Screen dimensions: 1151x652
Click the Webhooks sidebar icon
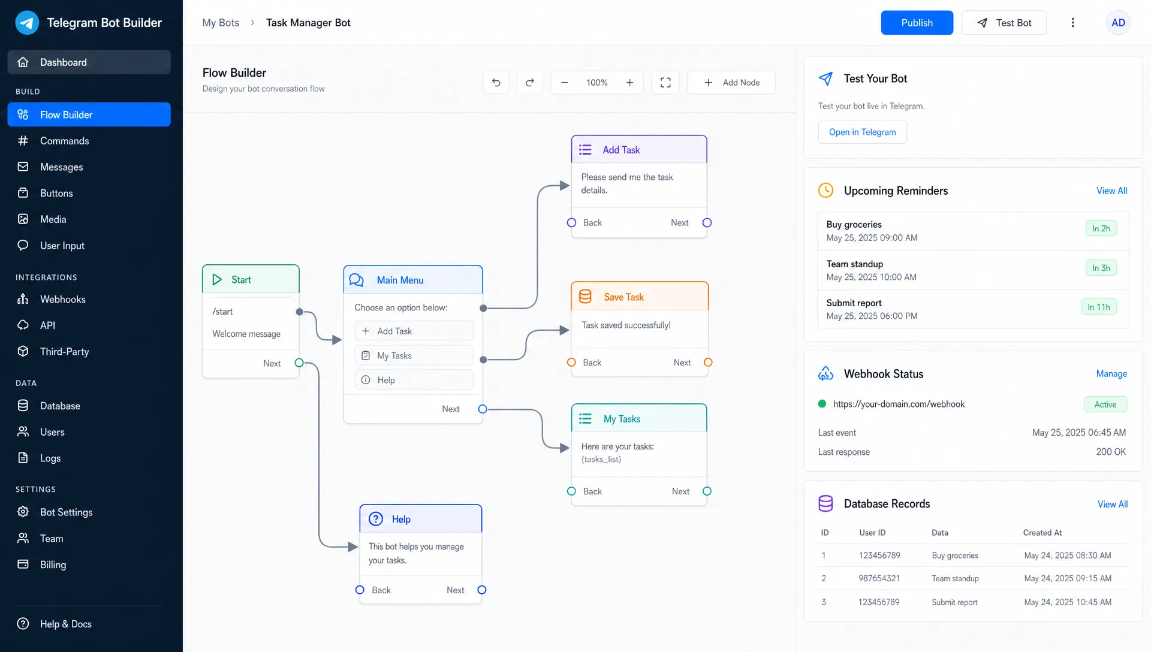[x=23, y=299]
